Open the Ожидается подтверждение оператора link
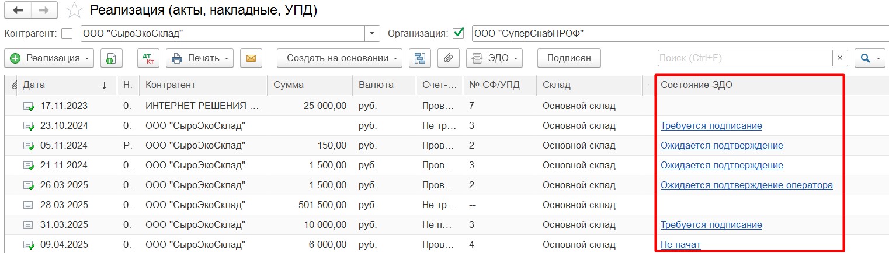 [746, 185]
